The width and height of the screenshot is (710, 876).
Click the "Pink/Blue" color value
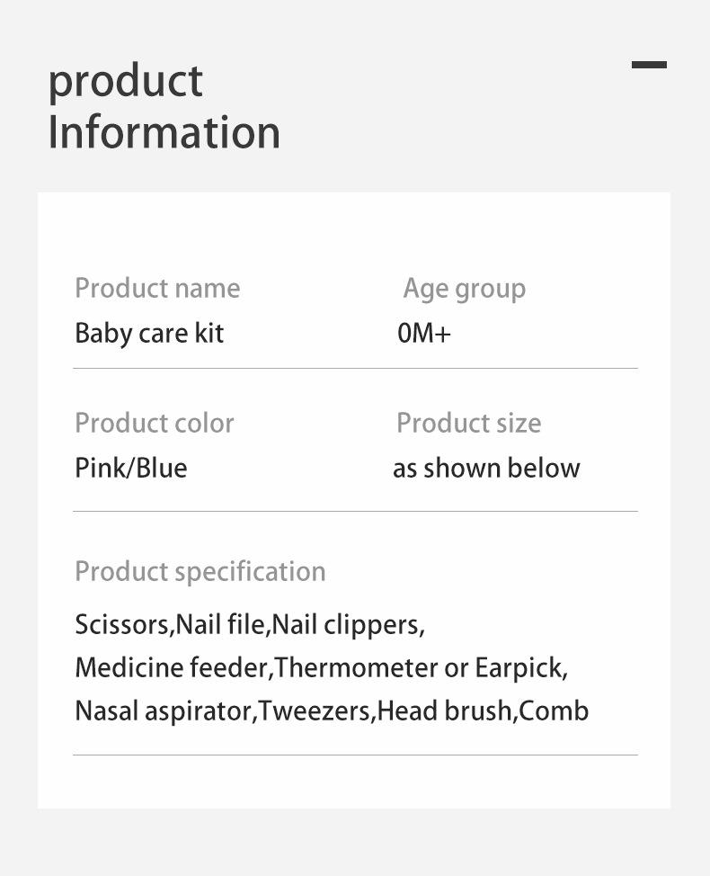point(131,469)
